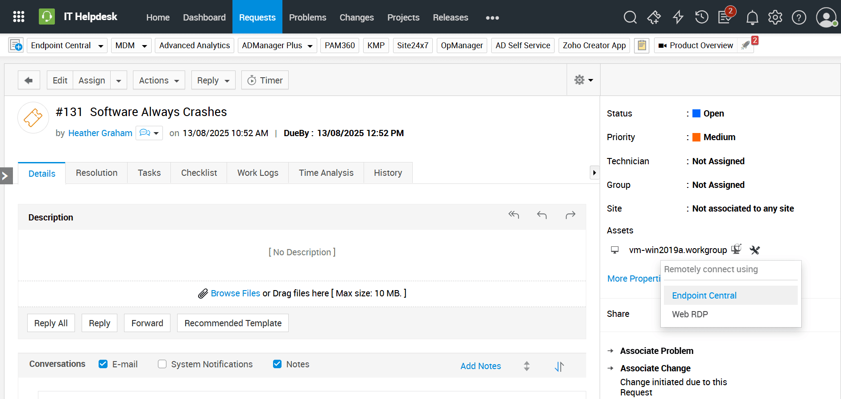Open Heather Graham requester link

[x=100, y=133]
